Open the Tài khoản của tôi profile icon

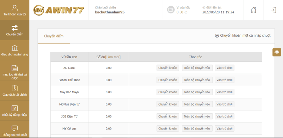point(15,8)
